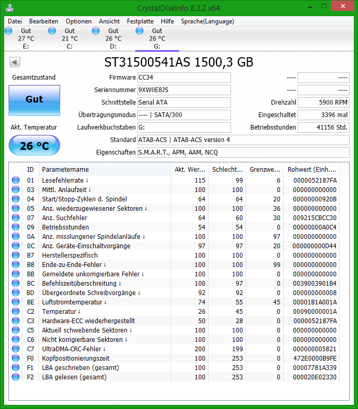Click the Firmware field CC34
Viewport: 358px width, 409px height.
184,78
